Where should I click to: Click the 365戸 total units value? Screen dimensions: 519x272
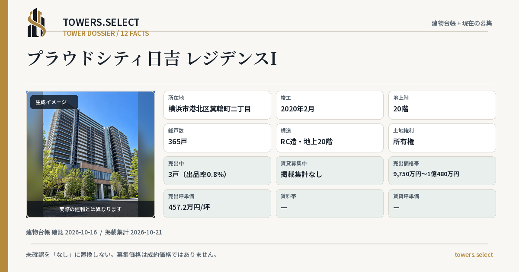click(x=178, y=142)
